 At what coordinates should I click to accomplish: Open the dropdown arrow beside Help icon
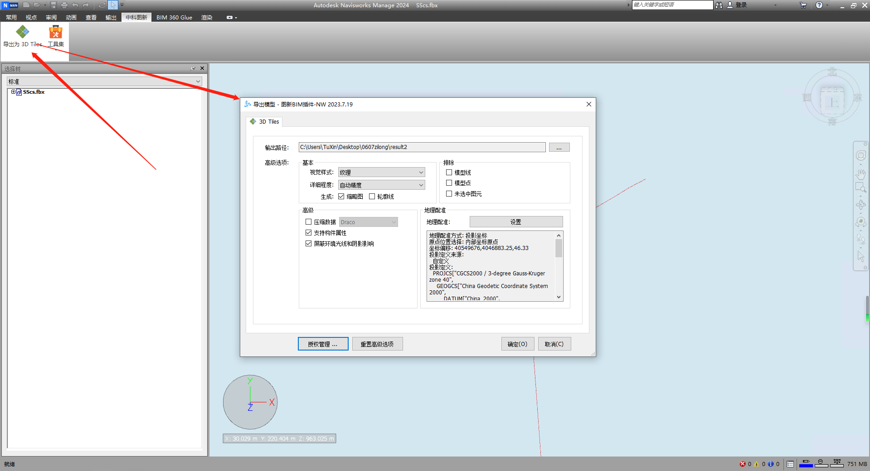(827, 5)
